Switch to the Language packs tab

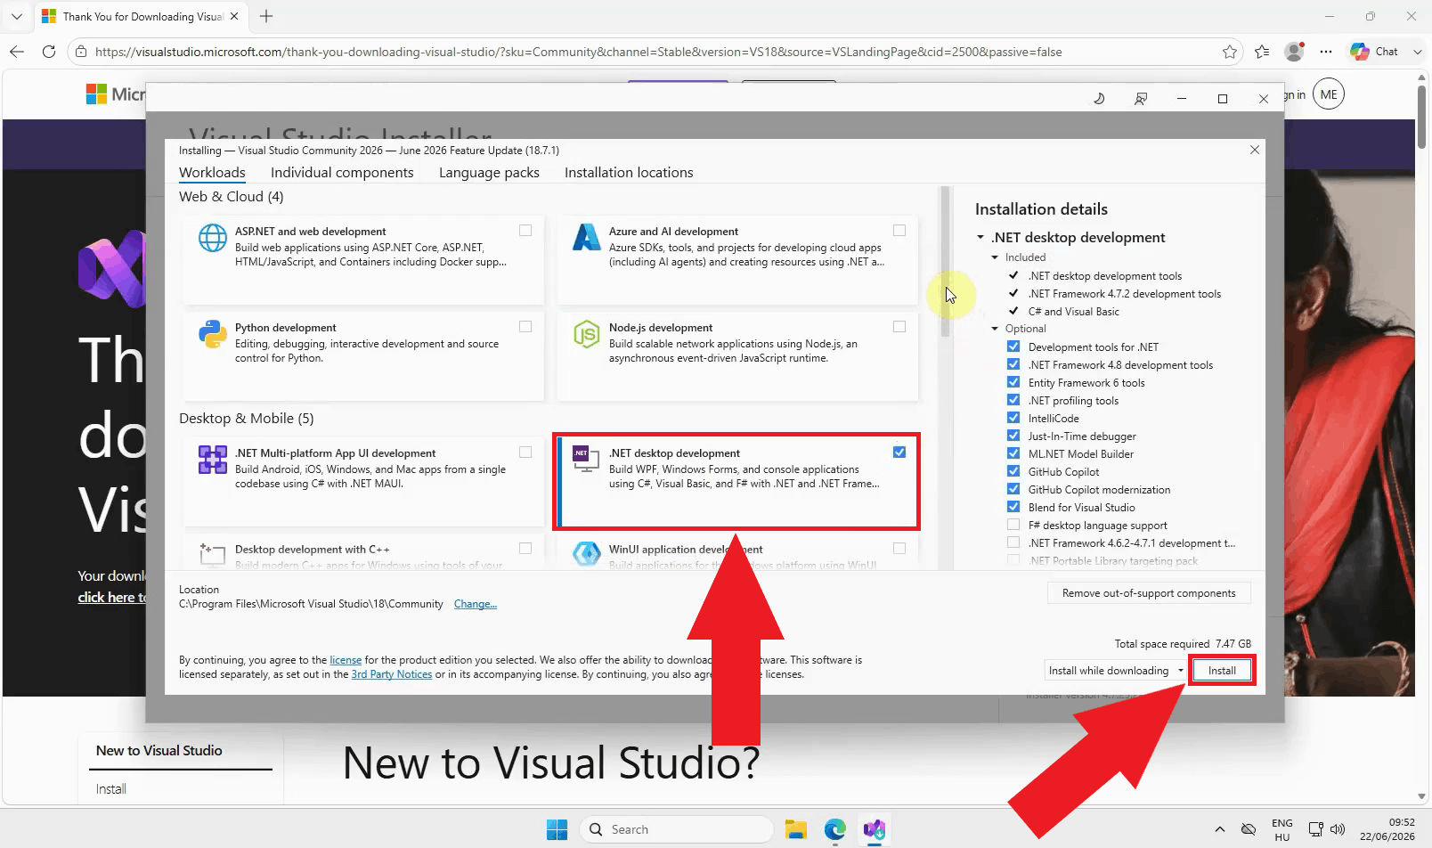[489, 173]
